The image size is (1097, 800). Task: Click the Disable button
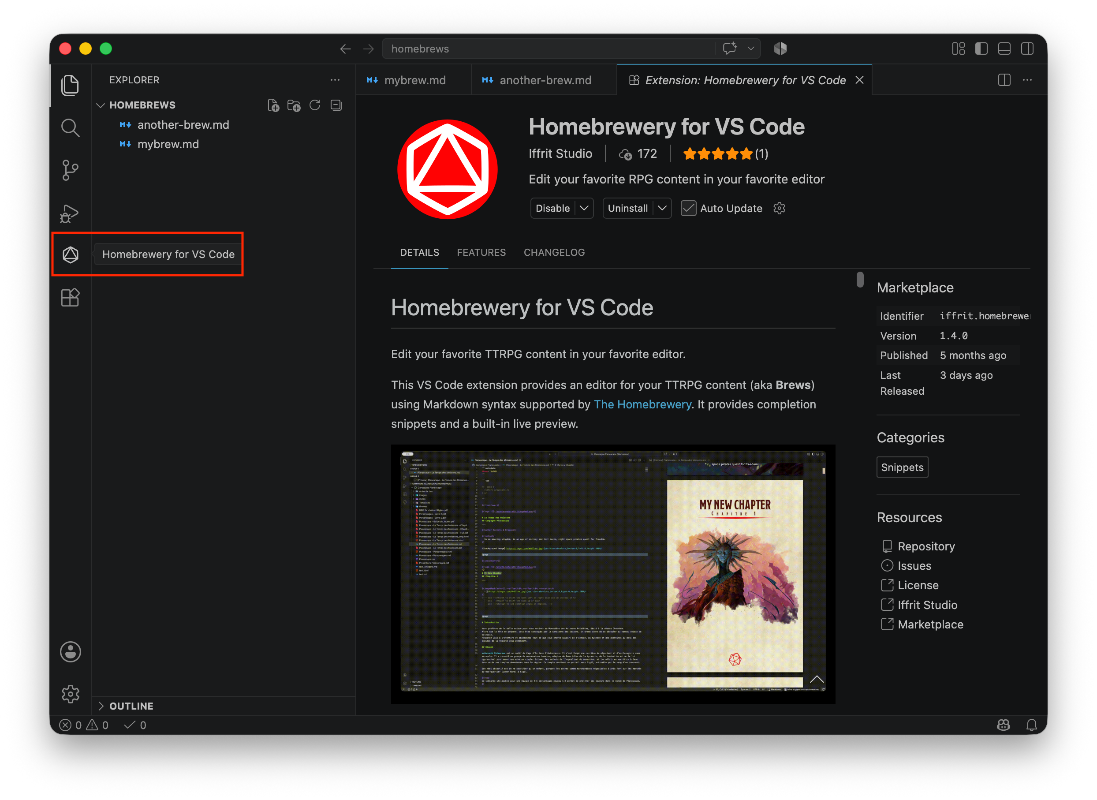(552, 208)
